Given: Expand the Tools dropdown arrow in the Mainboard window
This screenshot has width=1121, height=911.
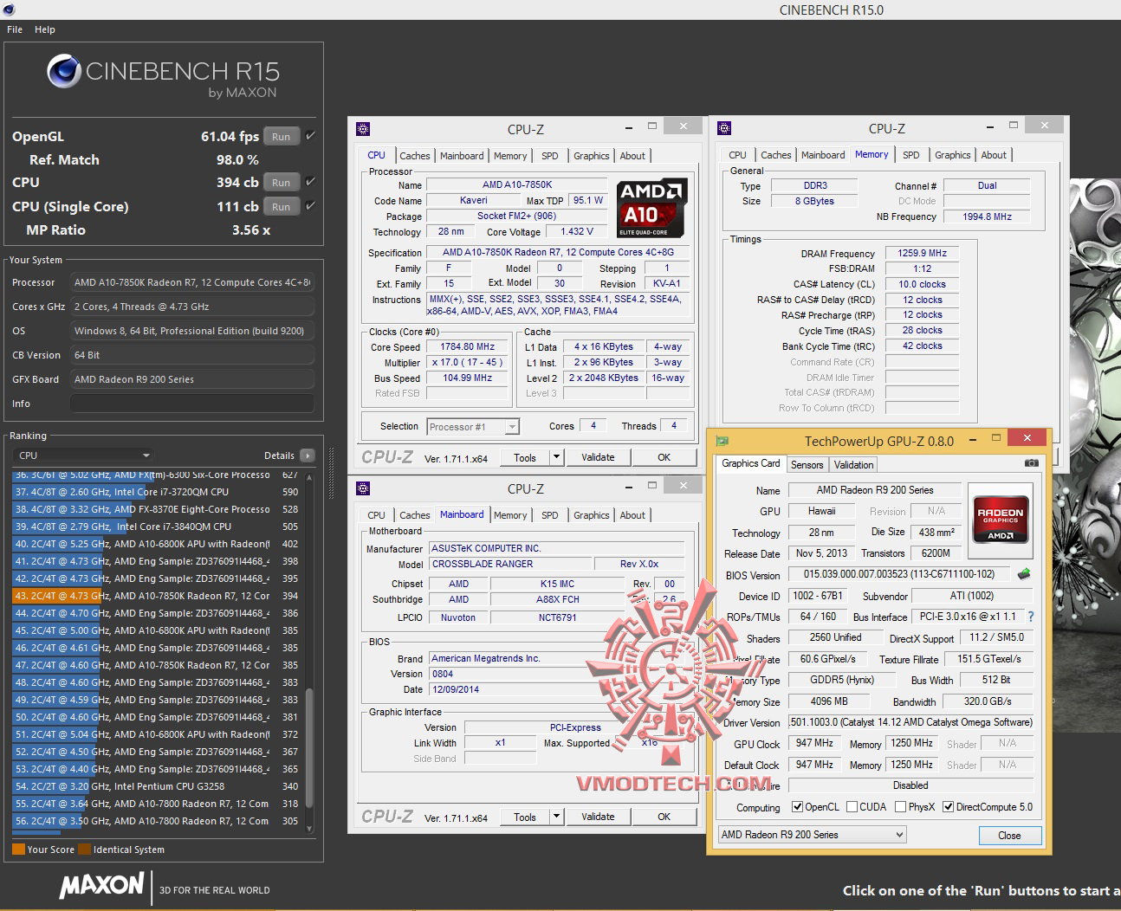Looking at the screenshot, I should [556, 817].
